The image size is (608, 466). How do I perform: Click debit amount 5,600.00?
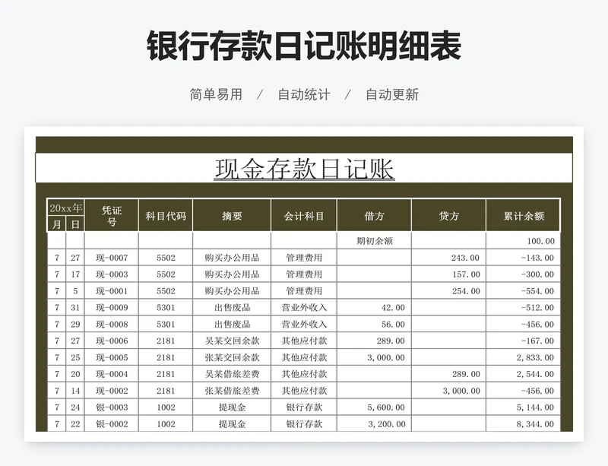tap(374, 407)
